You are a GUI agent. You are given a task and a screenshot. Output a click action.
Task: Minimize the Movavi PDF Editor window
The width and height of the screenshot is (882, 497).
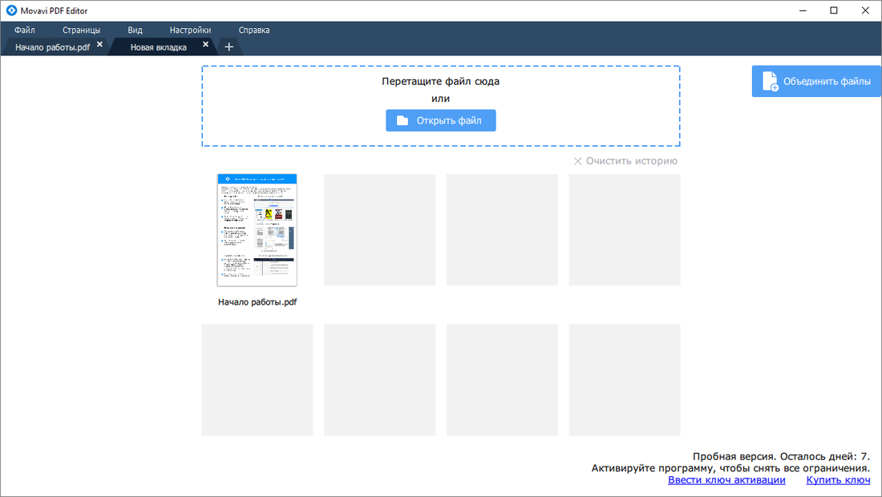click(803, 10)
